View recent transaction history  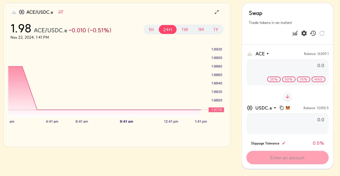313,33
